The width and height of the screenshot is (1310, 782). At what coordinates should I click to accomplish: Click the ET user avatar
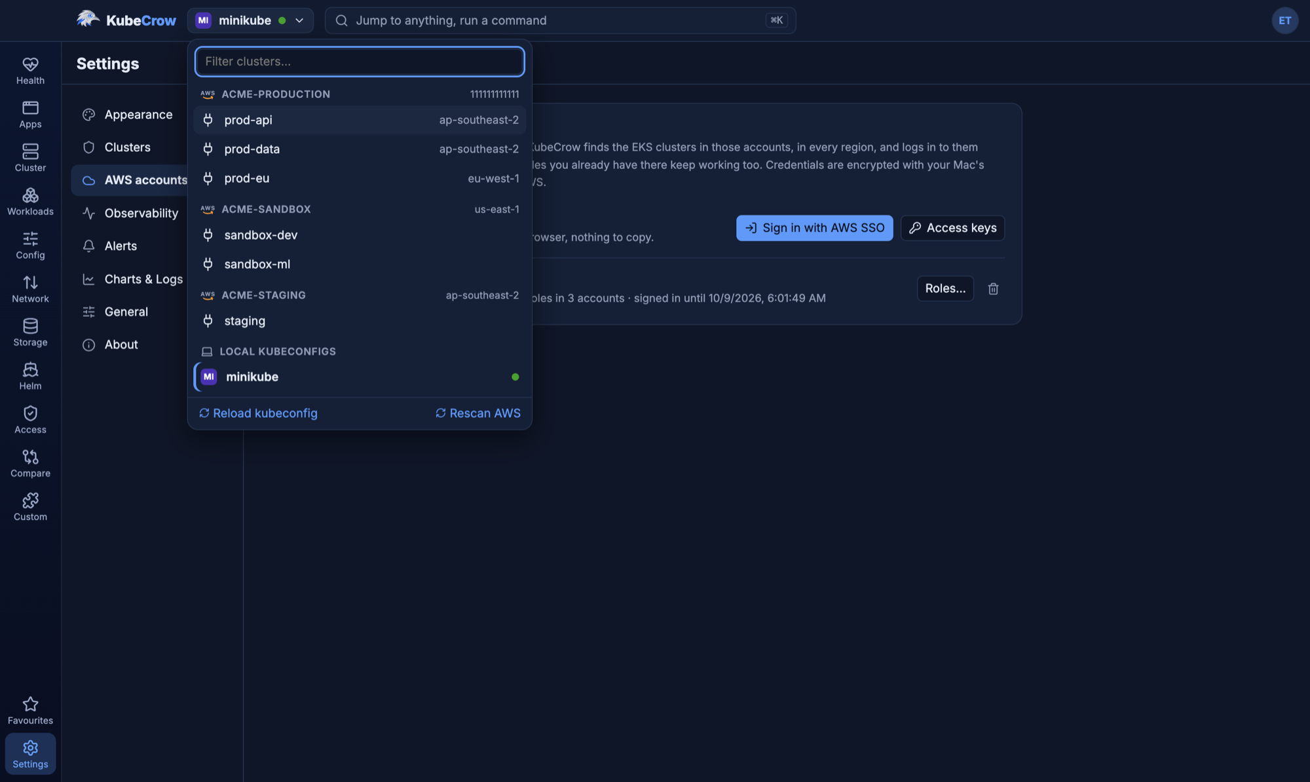(x=1284, y=20)
